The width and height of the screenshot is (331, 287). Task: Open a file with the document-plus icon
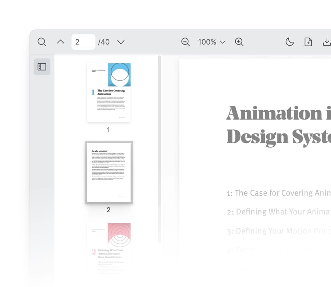click(308, 42)
